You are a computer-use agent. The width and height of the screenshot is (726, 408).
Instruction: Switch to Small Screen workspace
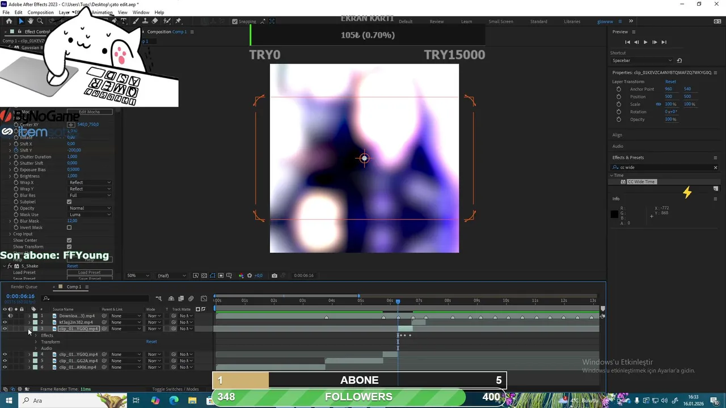(x=501, y=22)
